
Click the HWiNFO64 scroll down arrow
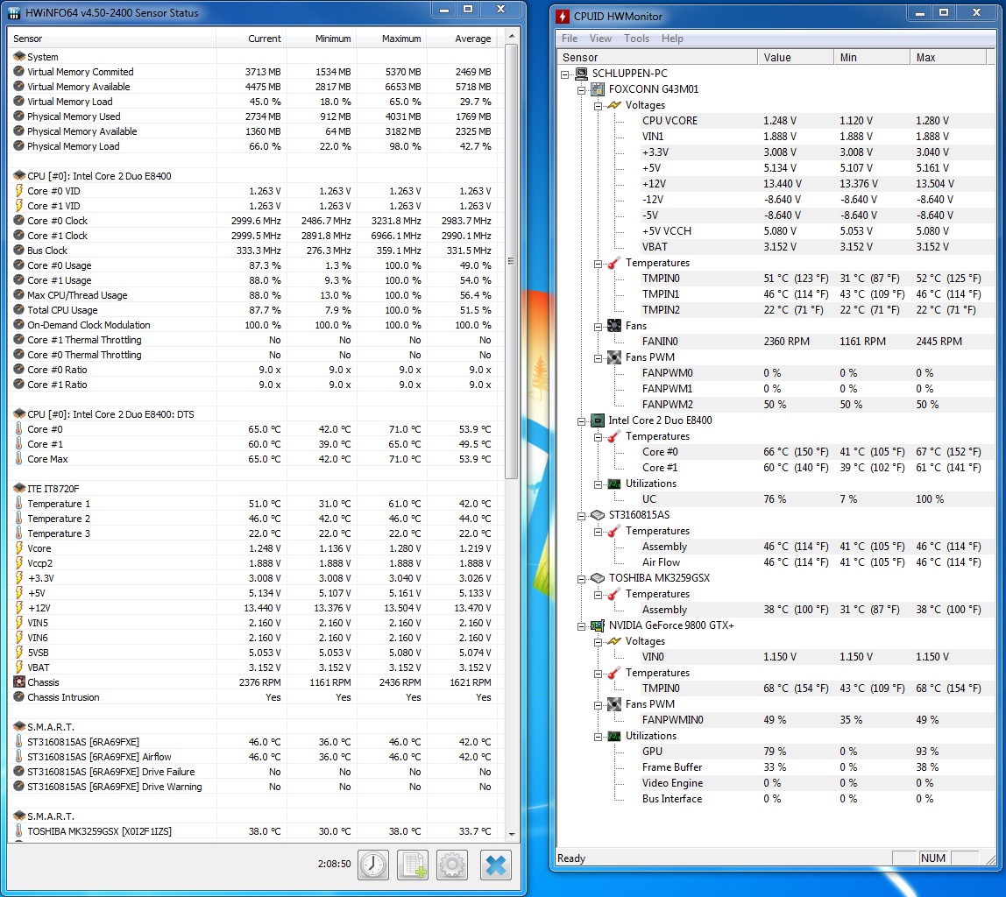pyautogui.click(x=512, y=834)
